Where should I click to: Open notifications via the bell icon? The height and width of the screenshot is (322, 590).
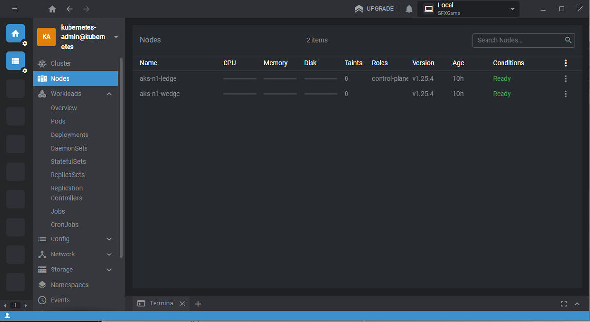click(409, 9)
